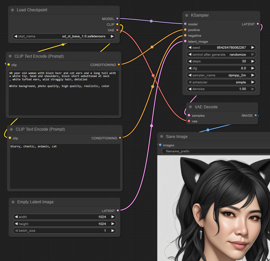Click the VAE output socket on Load Checkpoint
This screenshot has width=270, height=261.
pos(117,30)
